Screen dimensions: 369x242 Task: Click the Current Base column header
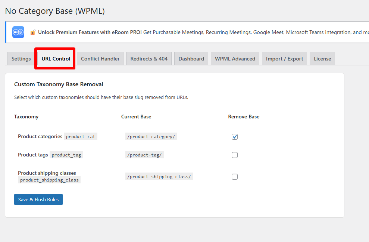[136, 117]
